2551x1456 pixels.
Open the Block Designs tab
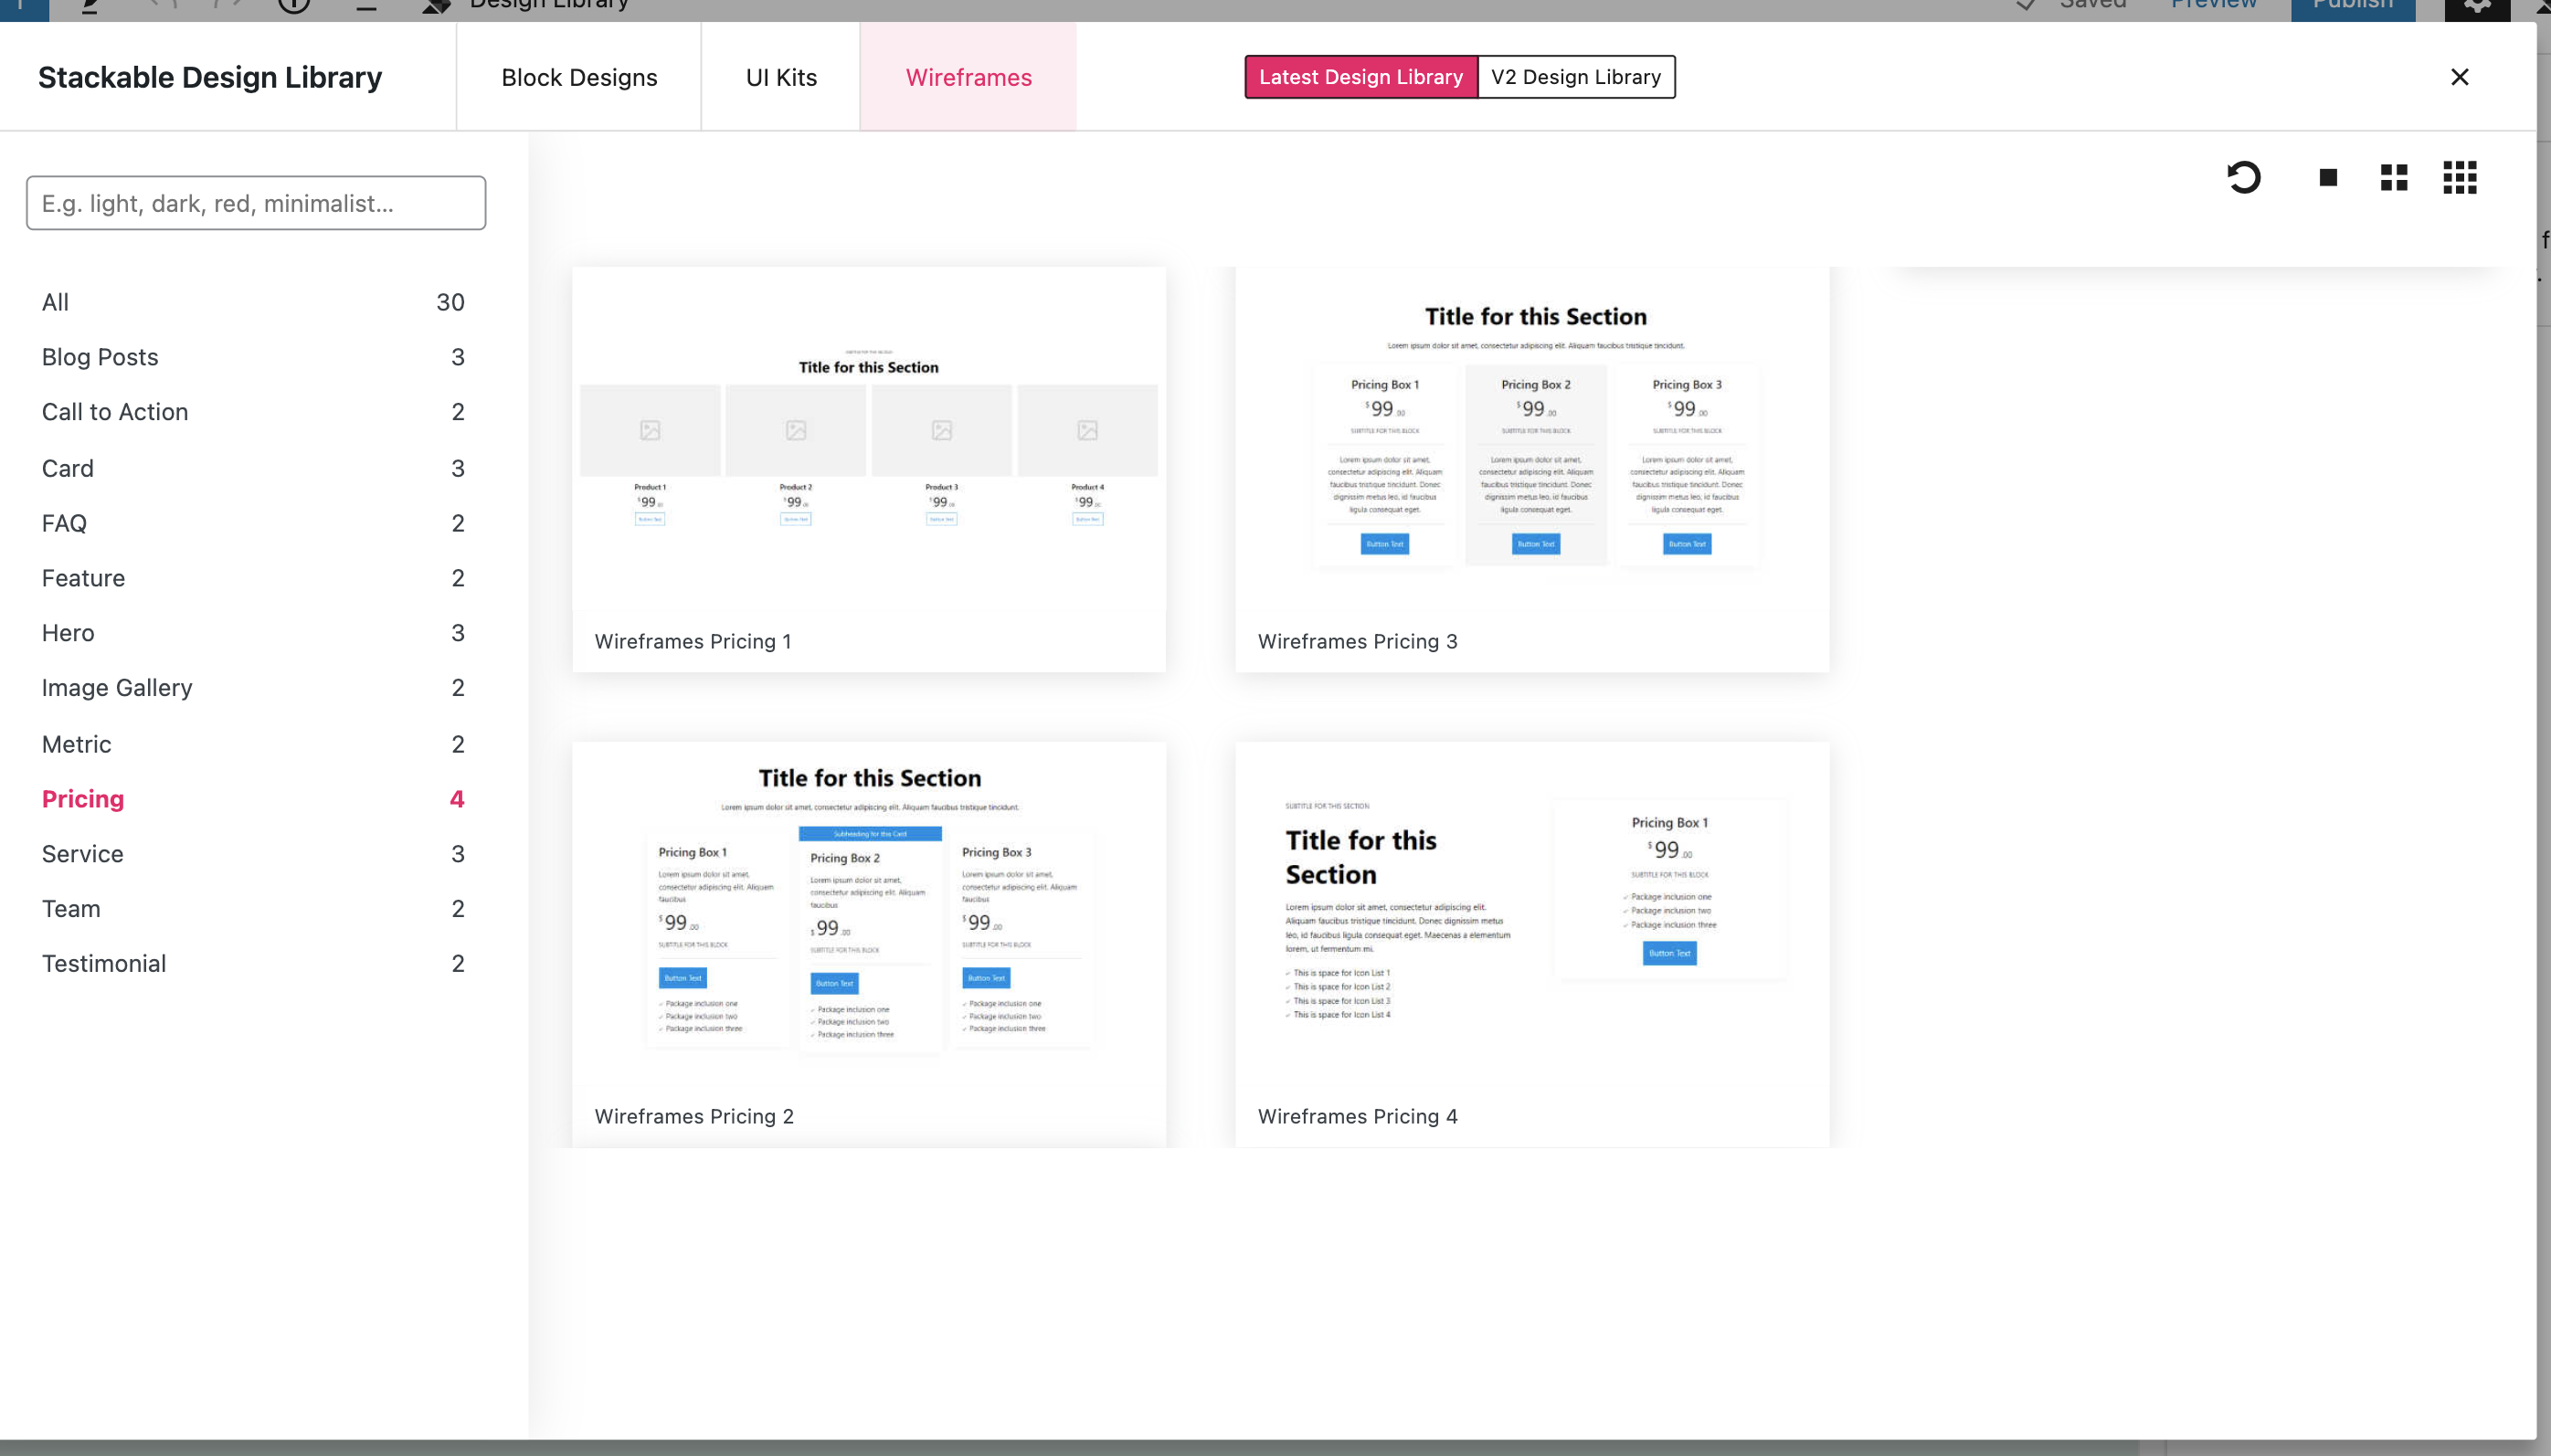coord(579,77)
